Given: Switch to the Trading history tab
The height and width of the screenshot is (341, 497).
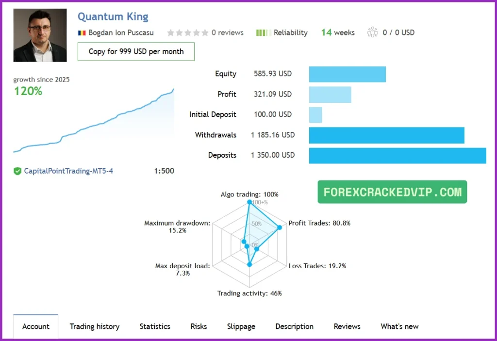Looking at the screenshot, I should (94, 326).
